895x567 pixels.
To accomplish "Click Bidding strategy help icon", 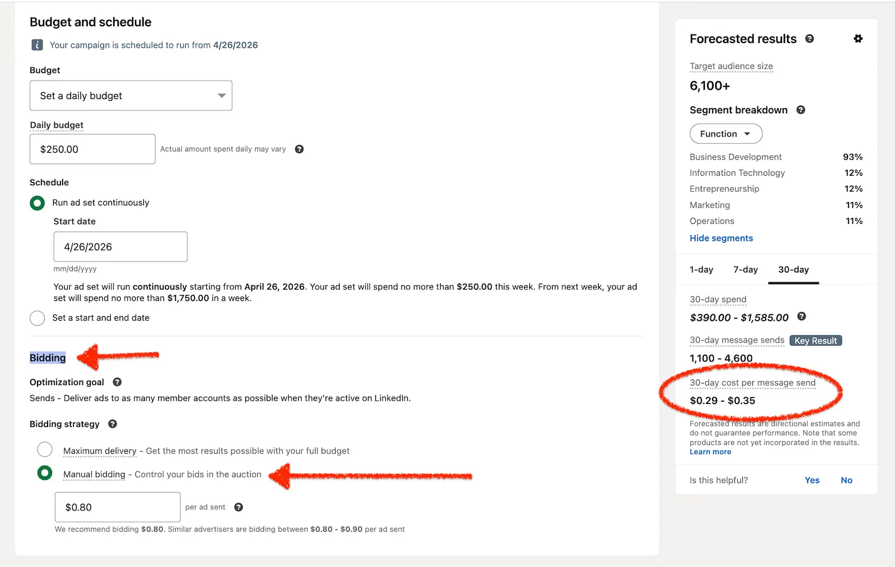I will [112, 424].
